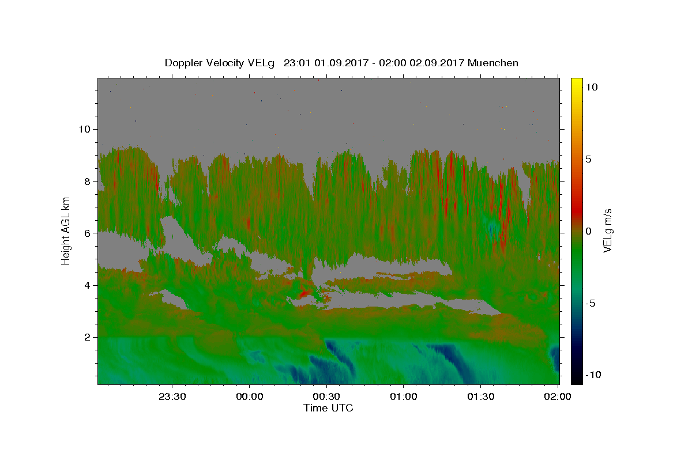The width and height of the screenshot is (692, 461).
Task: Select the 02:00 time axis label
Action: click(x=558, y=396)
